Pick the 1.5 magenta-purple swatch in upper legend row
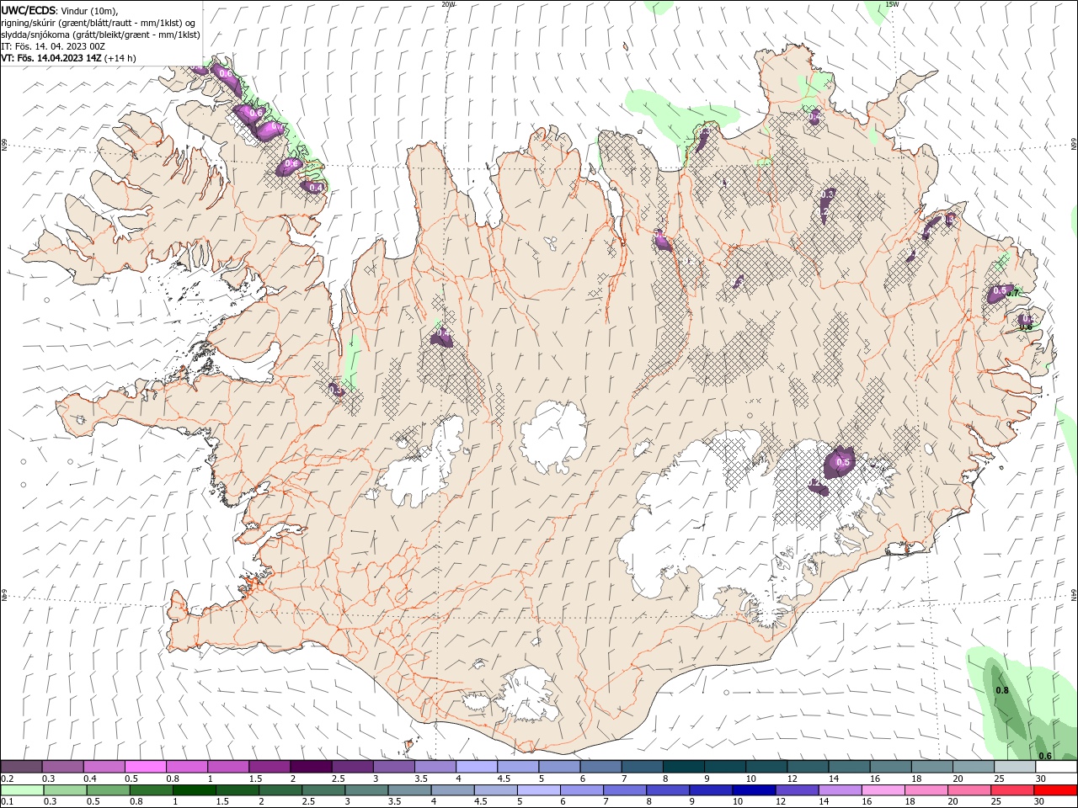Screen dimensions: 1078x808 269,767
